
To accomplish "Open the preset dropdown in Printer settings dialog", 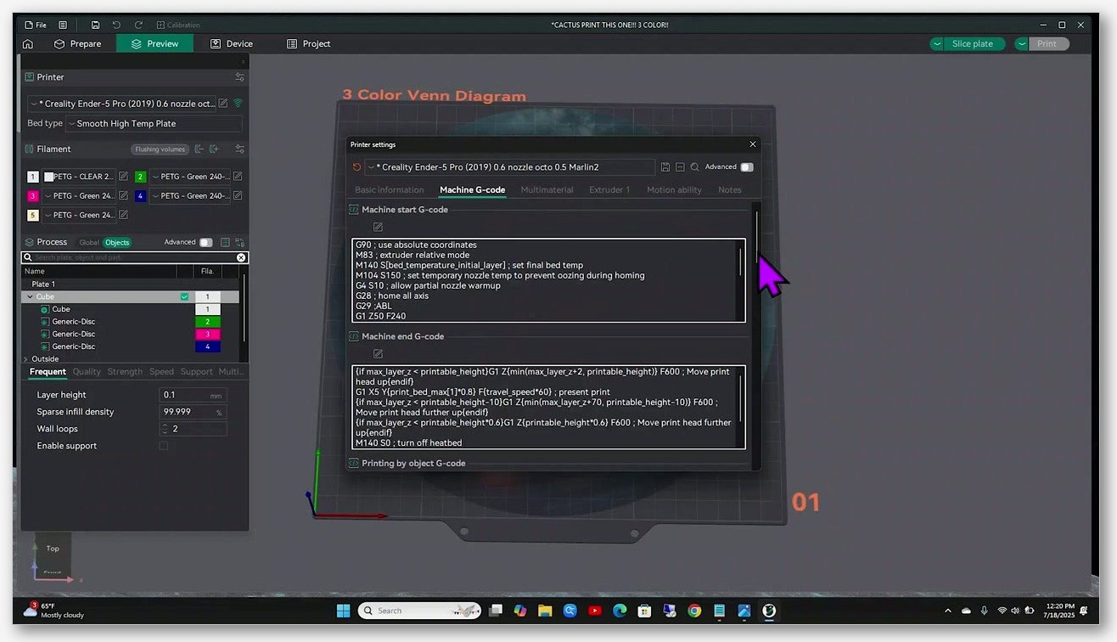I will (x=509, y=167).
